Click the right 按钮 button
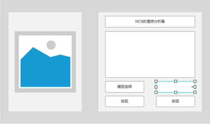 (x=176, y=101)
